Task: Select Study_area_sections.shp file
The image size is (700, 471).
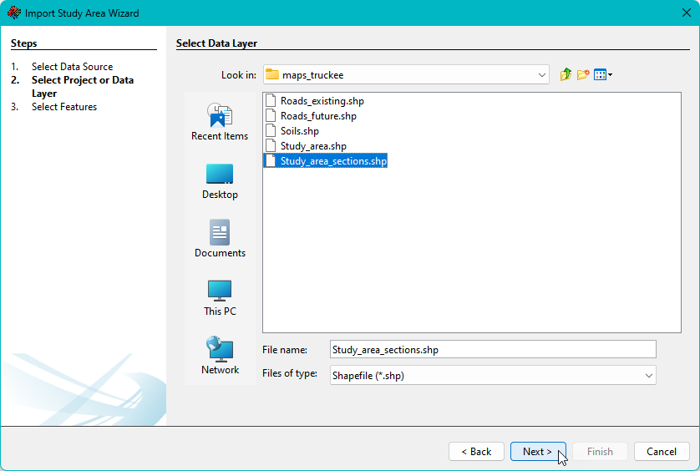Action: [x=333, y=161]
